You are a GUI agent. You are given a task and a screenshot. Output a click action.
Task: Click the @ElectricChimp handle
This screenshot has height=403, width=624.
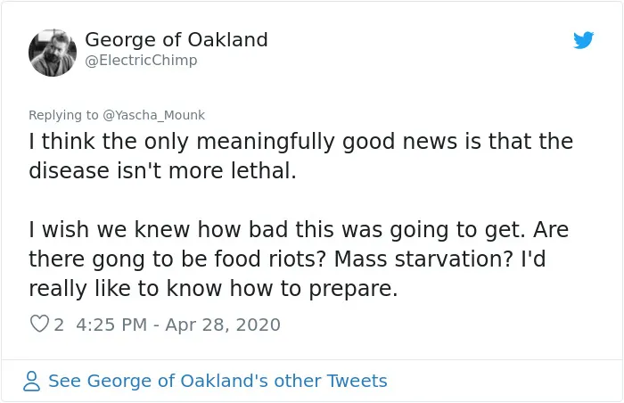(141, 61)
